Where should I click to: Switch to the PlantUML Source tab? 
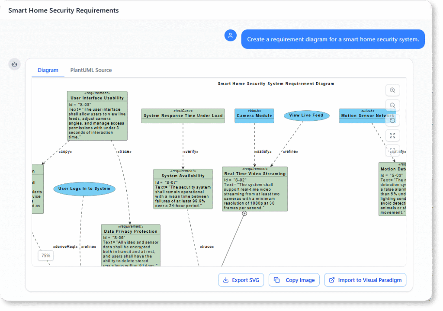[x=91, y=70]
